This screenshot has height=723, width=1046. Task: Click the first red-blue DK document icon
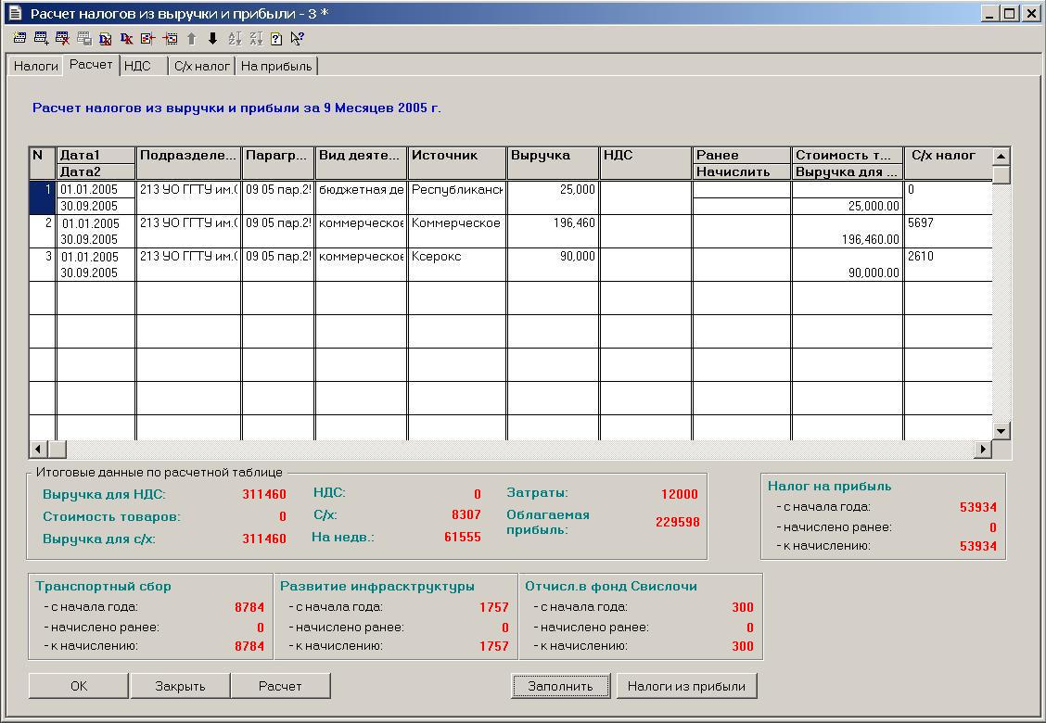tap(105, 39)
